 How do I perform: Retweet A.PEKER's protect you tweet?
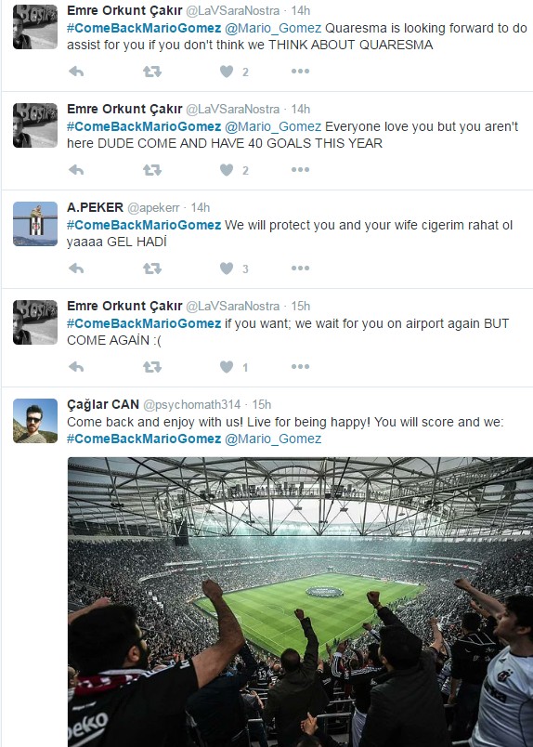[x=152, y=269]
